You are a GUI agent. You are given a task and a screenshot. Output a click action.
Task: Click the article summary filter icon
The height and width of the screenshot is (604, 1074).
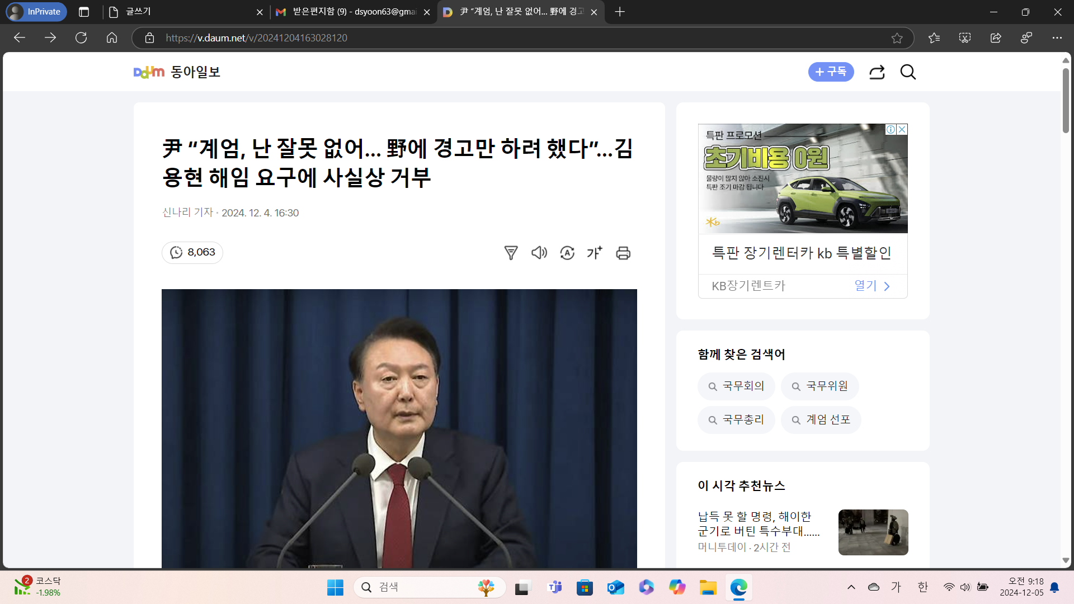coord(511,253)
